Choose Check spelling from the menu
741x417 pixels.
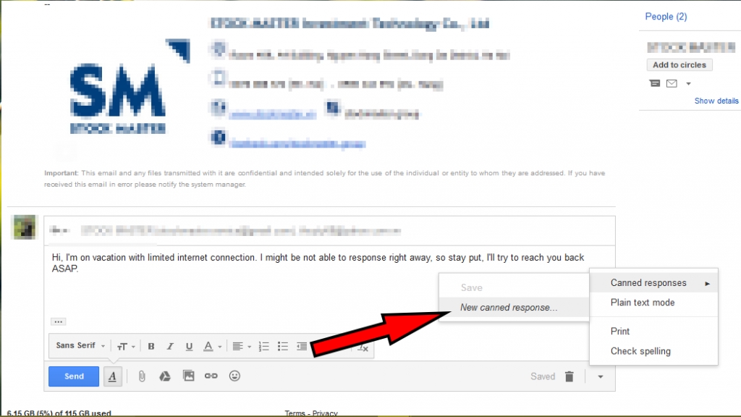coord(653,351)
